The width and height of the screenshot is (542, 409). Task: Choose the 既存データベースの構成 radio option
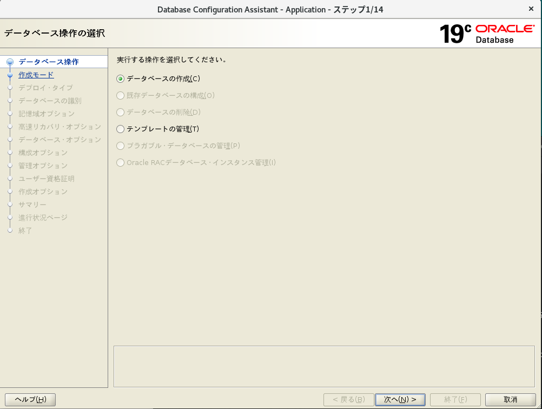(121, 95)
